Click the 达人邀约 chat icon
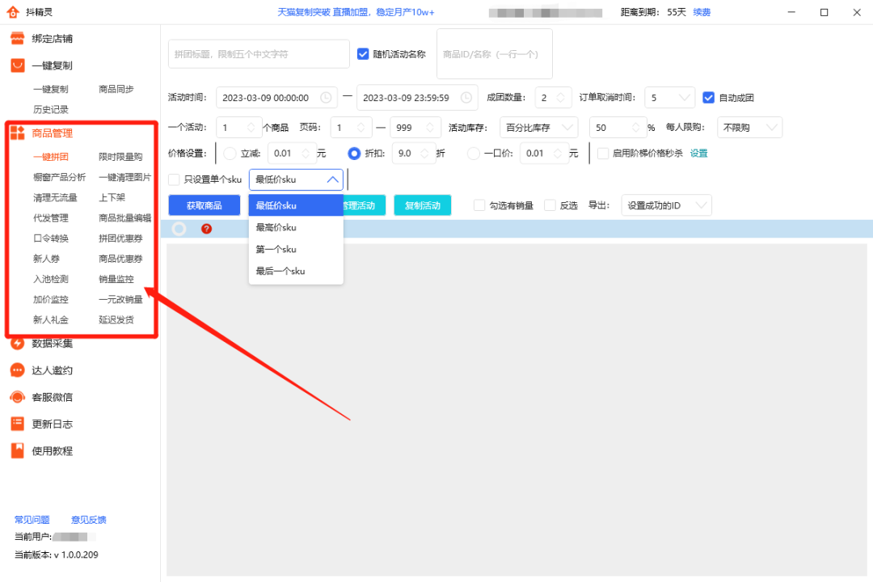The image size is (873, 582). click(x=16, y=369)
